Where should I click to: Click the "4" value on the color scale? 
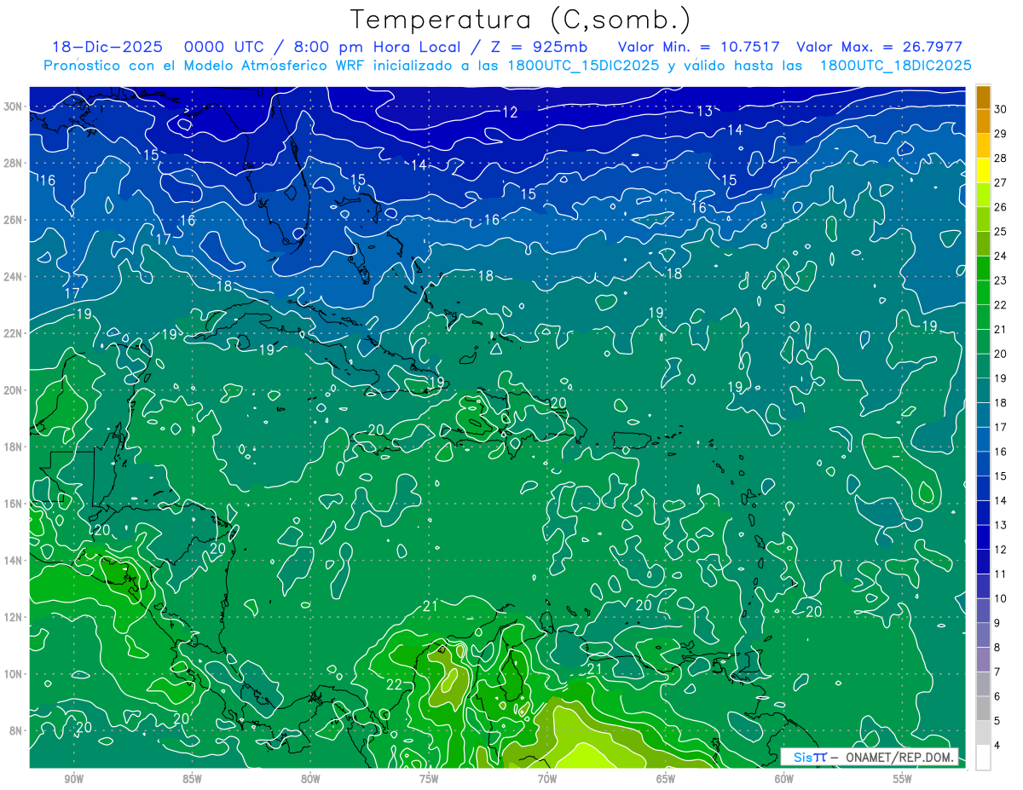click(x=997, y=747)
